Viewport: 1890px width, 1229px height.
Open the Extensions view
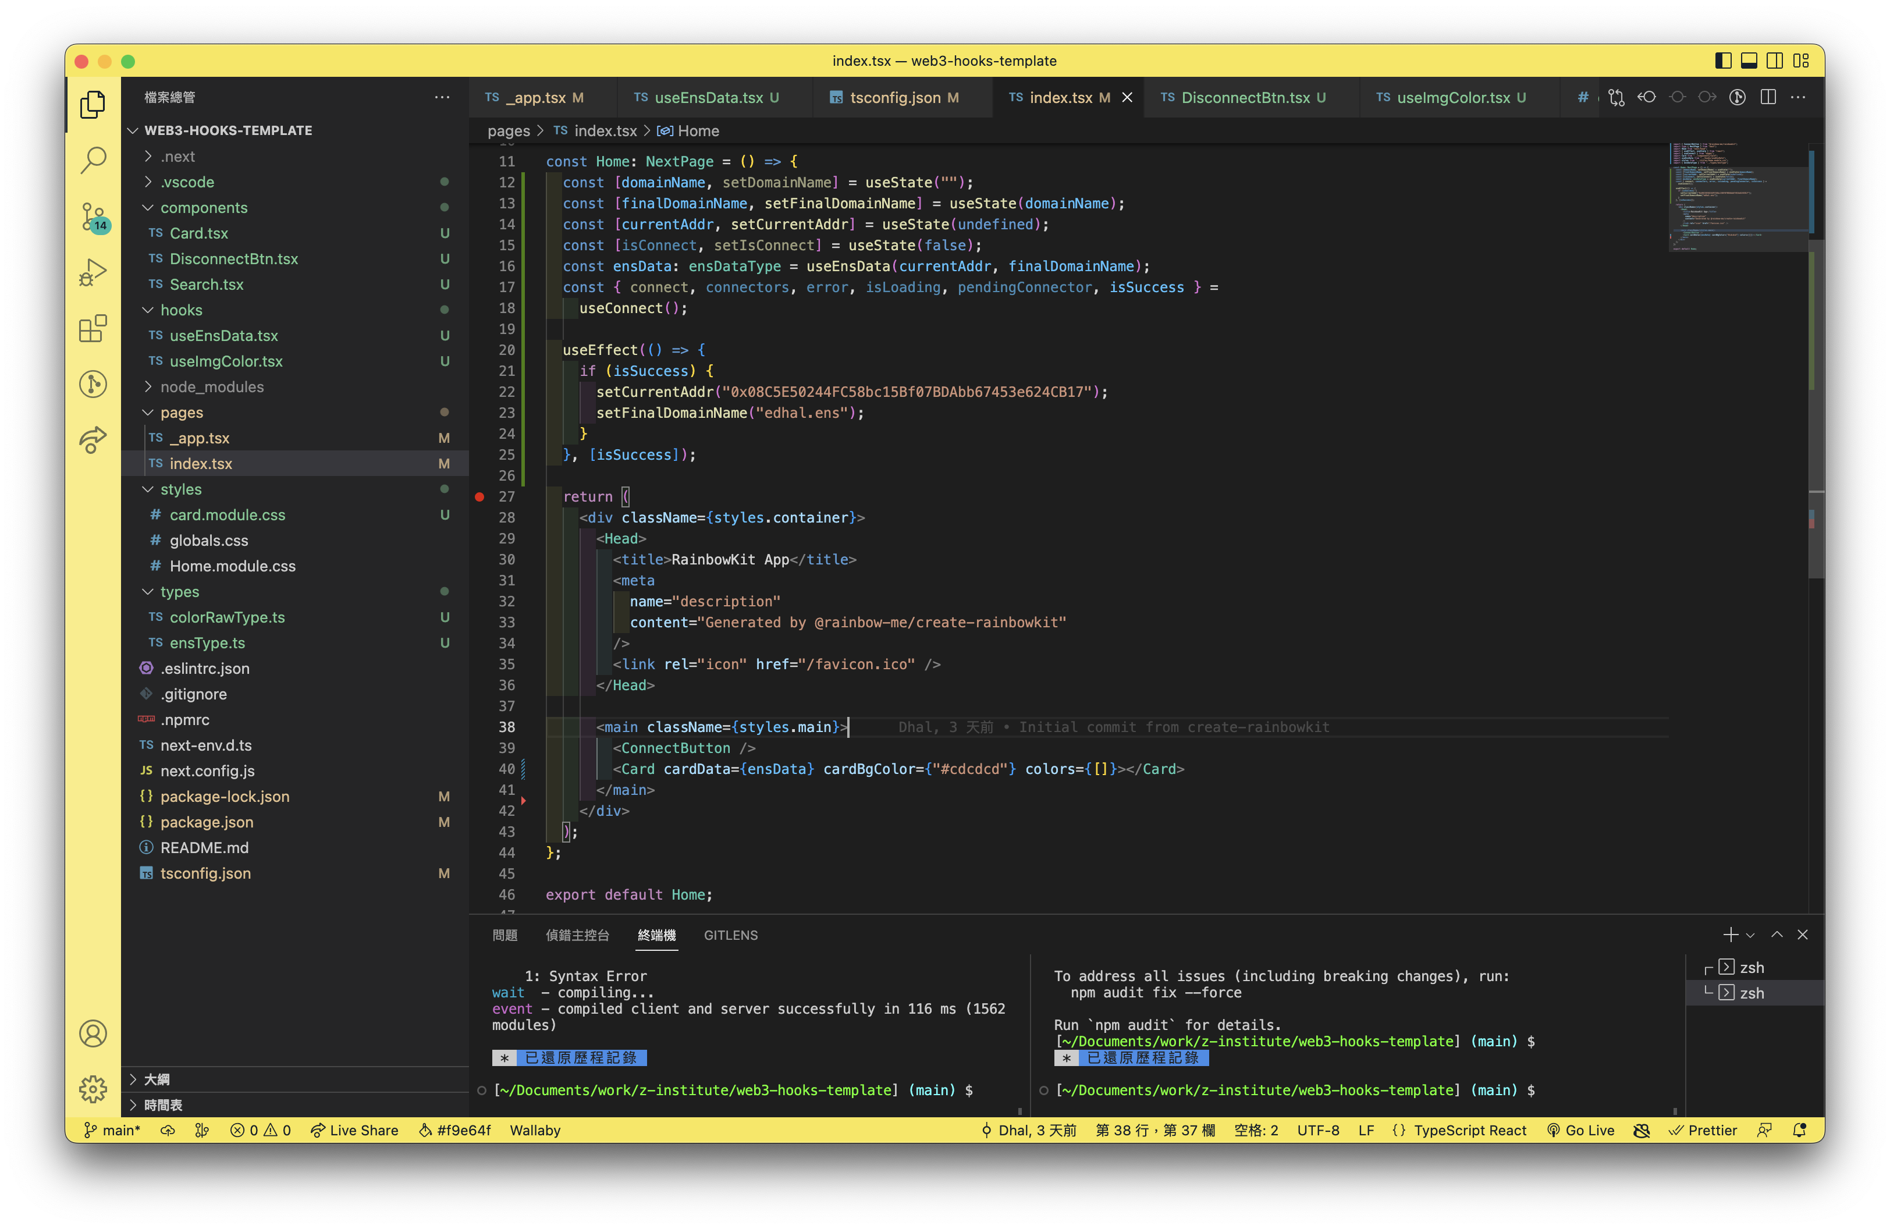tap(93, 328)
